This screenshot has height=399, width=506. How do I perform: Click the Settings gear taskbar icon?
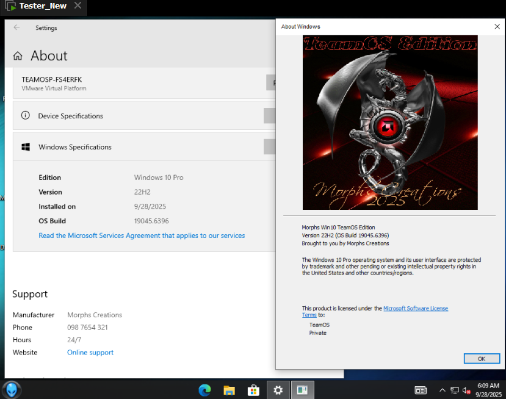click(x=278, y=390)
